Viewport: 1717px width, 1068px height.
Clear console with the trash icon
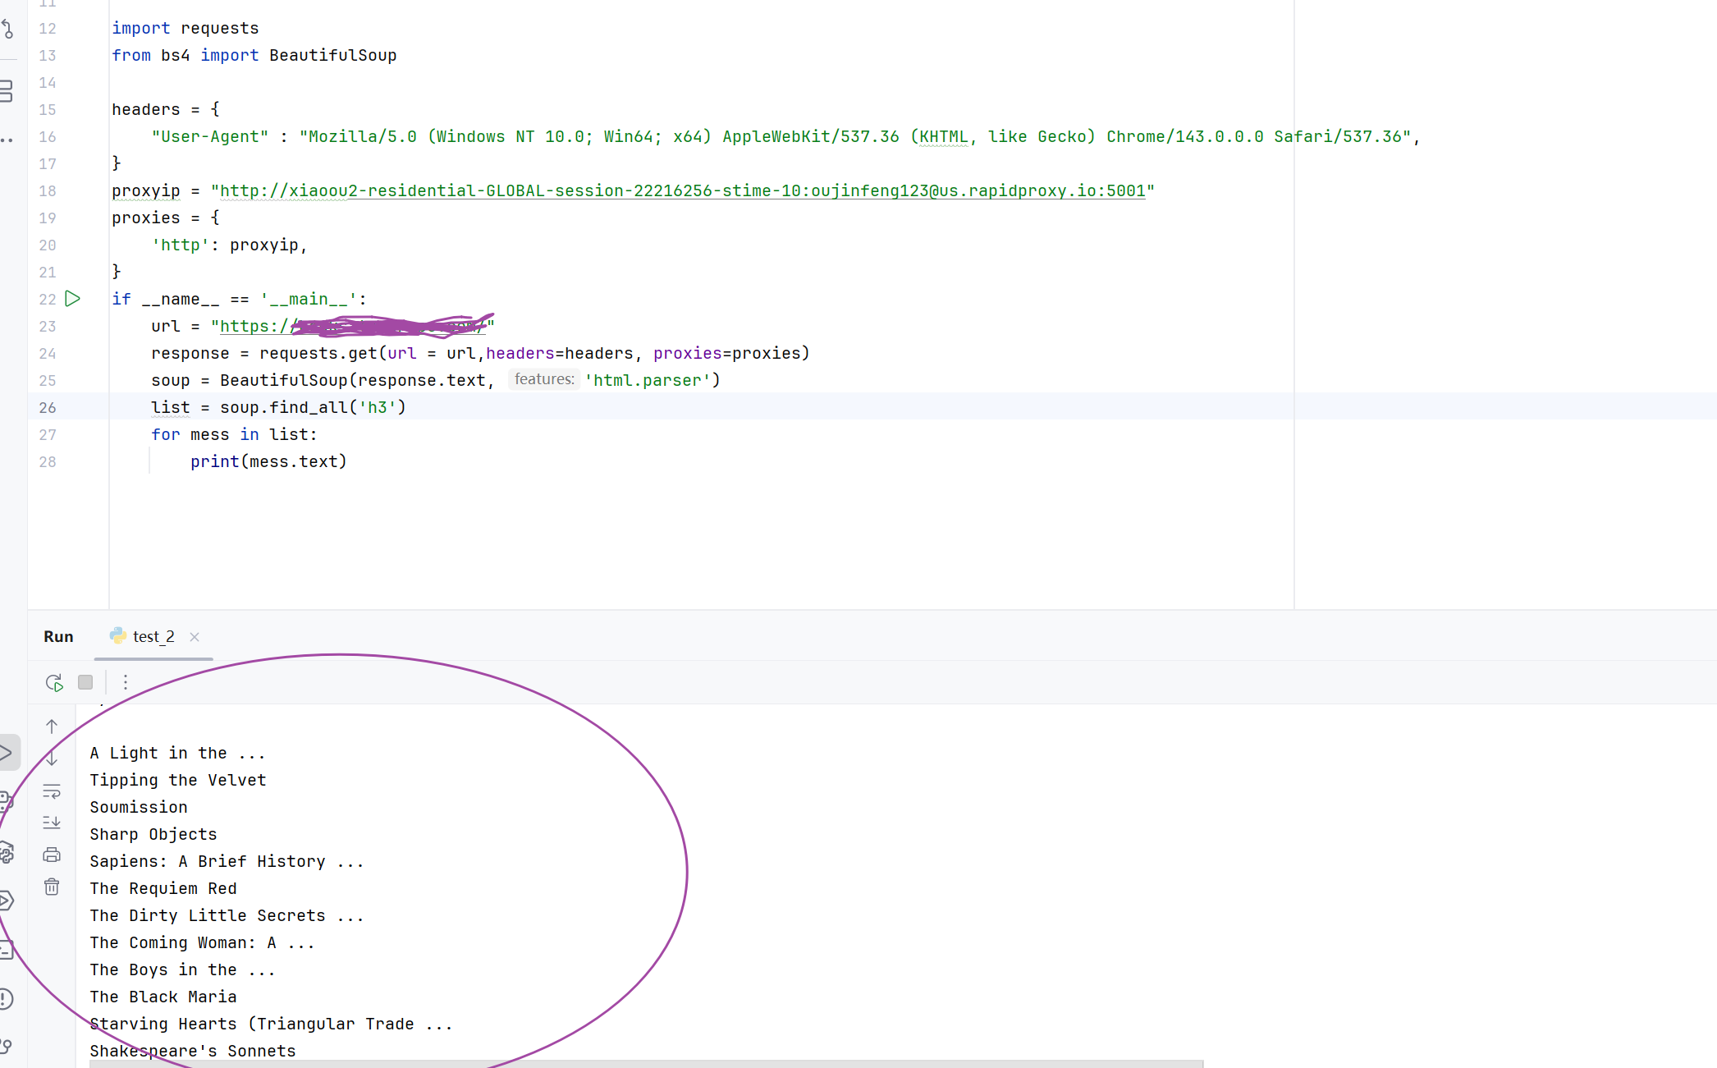52,887
